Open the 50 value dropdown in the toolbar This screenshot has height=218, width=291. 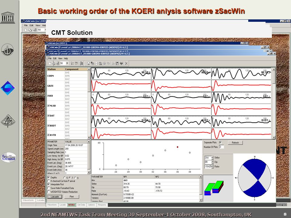coord(67,63)
